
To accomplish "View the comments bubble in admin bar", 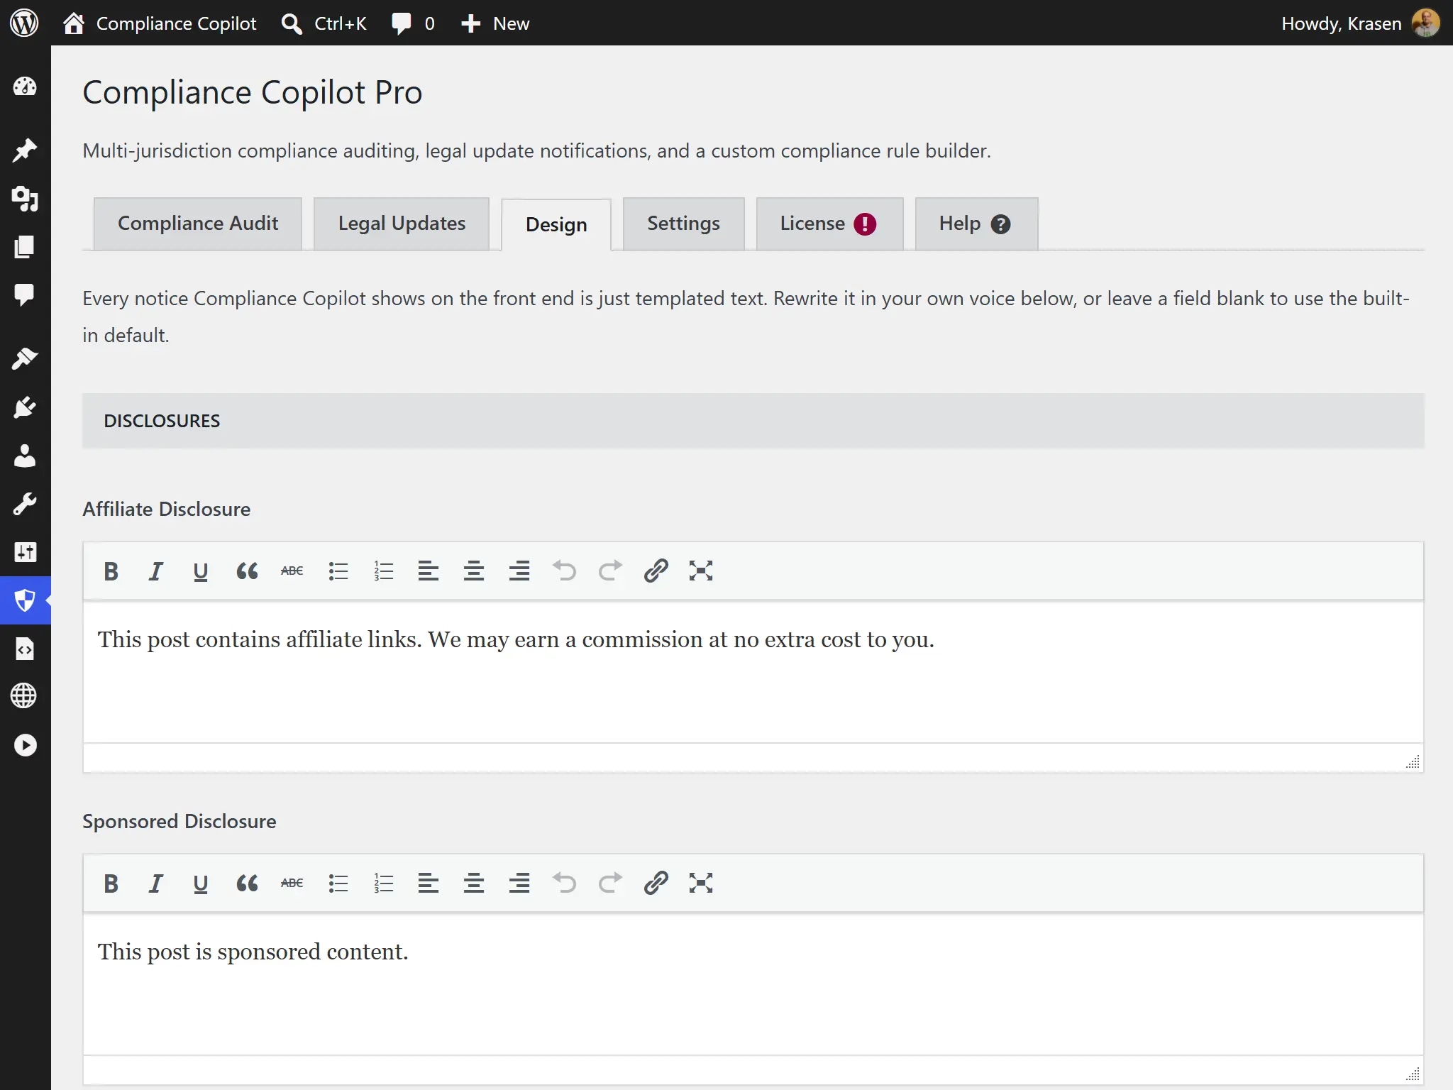I will 412,23.
